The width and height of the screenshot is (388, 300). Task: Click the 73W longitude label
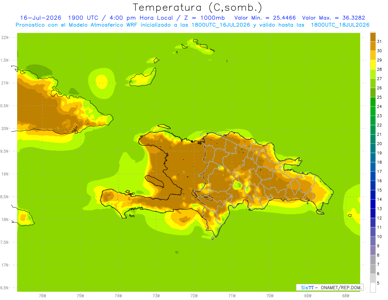click(x=156, y=296)
